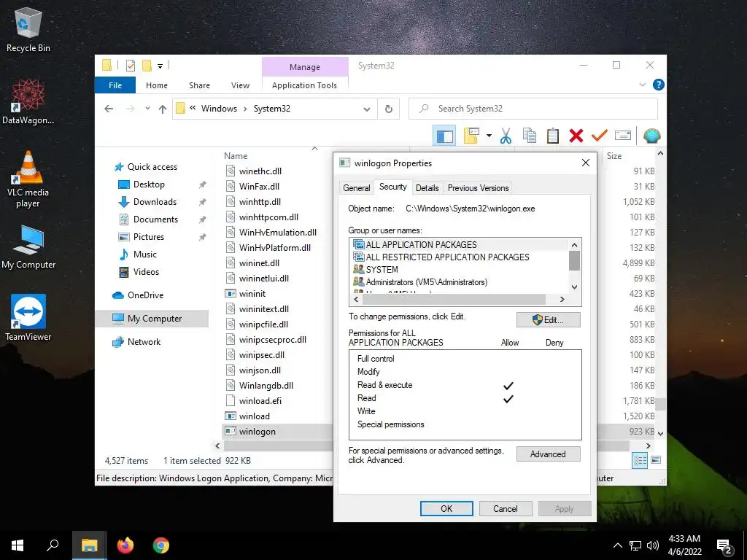Click the Edit... permissions button

tap(549, 320)
